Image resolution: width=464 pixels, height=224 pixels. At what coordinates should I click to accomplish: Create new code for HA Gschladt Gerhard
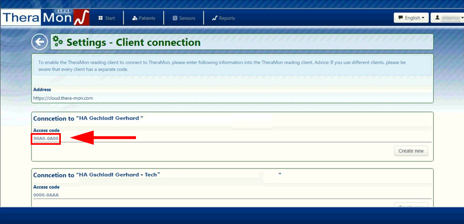(x=411, y=151)
